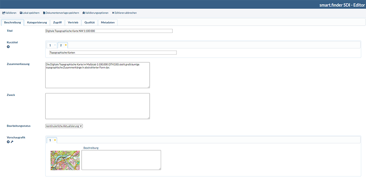Image resolution: width=366 pixels, height=178 pixels.
Task: Go to the Vertrieb tab
Action: click(x=73, y=22)
